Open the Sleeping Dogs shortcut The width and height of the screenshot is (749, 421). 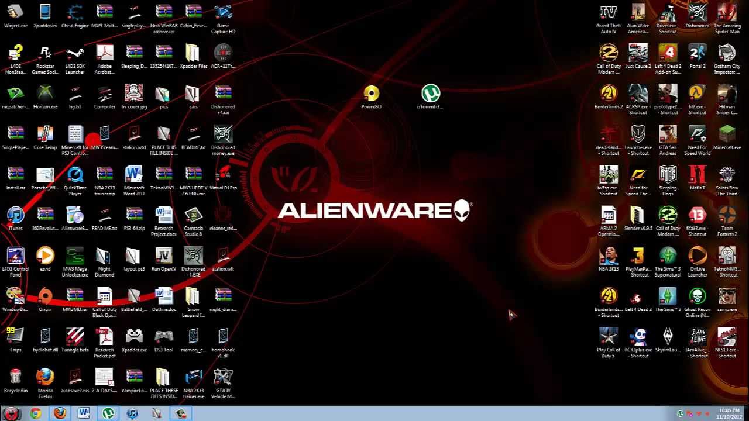668,181
